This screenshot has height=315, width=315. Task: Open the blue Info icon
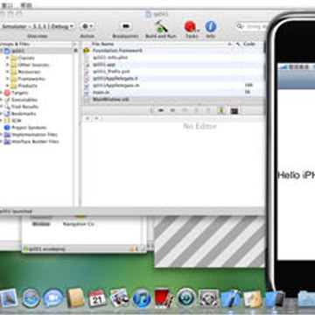tap(211, 26)
